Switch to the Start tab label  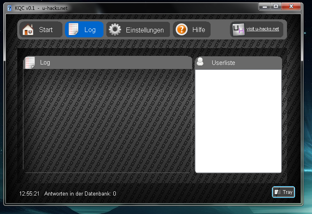pyautogui.click(x=46, y=30)
